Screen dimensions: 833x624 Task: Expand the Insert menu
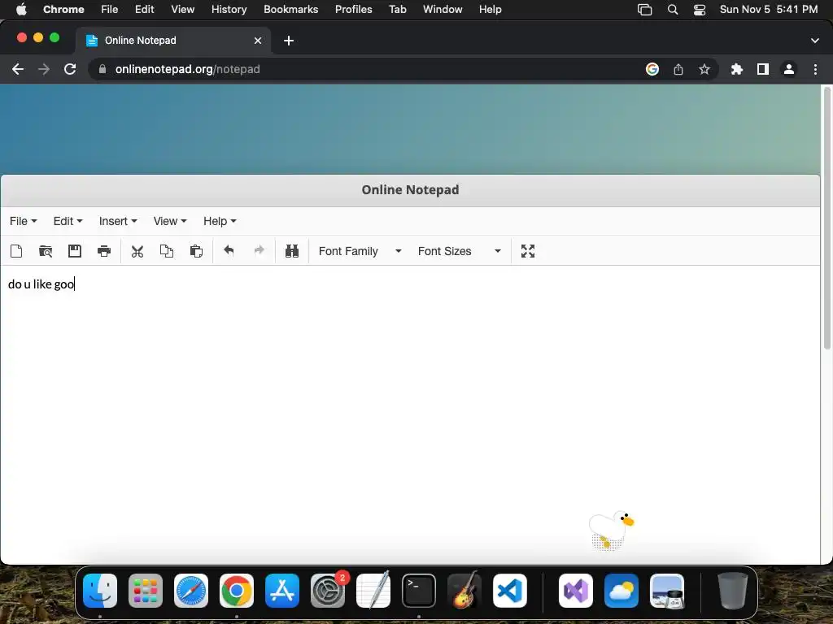pos(118,221)
